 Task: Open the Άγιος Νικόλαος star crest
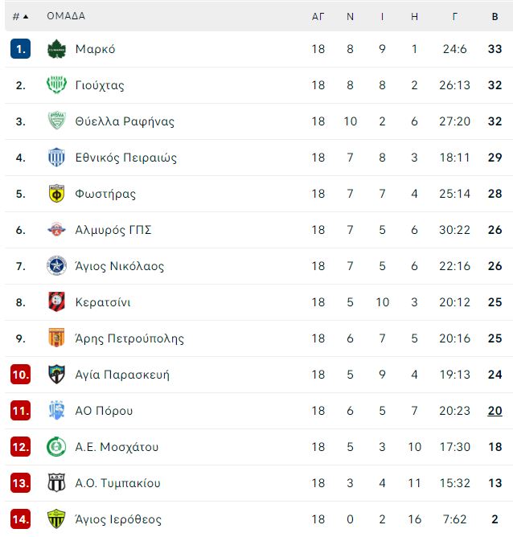pos(56,266)
